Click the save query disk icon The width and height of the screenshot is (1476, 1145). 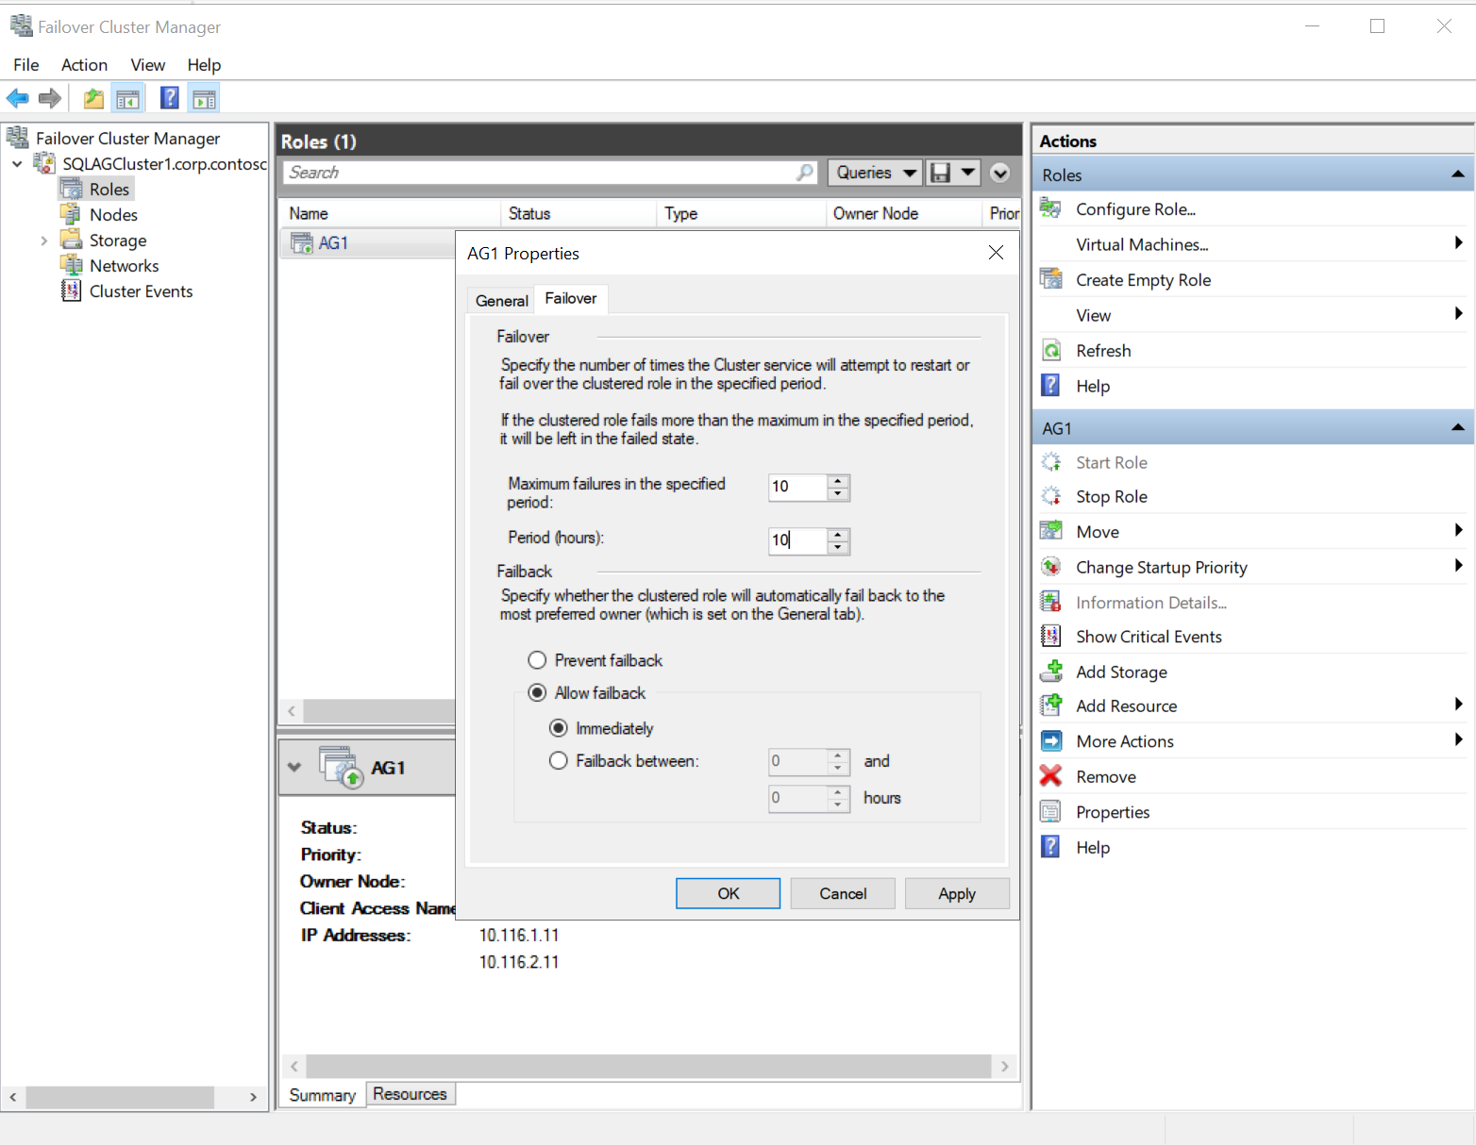point(941,173)
